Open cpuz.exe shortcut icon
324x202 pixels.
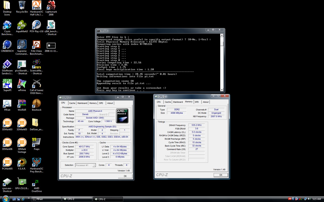7,185
